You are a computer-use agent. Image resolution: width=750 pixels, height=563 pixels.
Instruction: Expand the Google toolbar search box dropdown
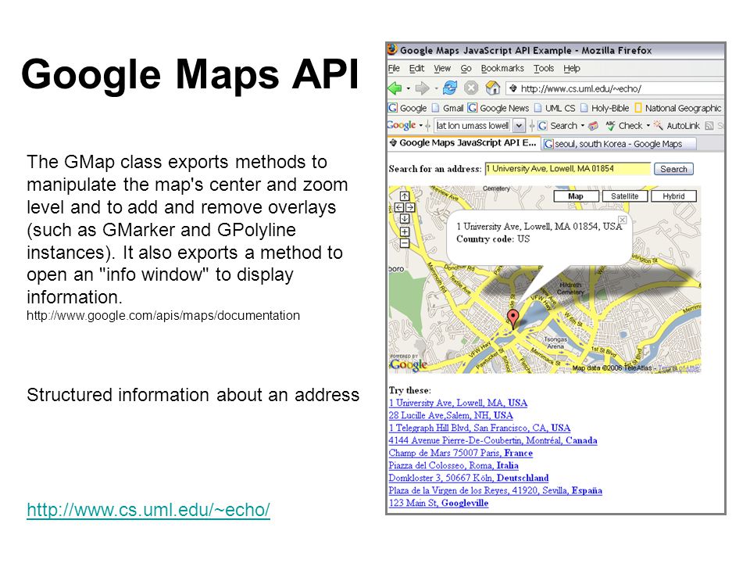[x=519, y=126]
